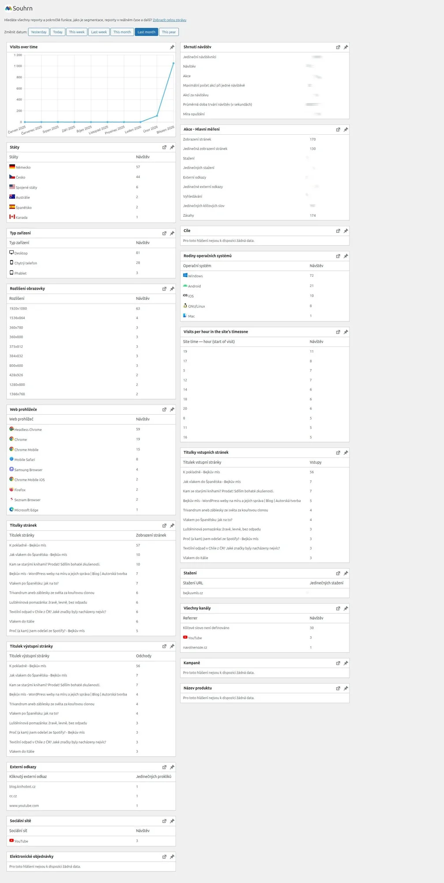This screenshot has height=883, width=444.
Task: Open Typ zařízení full report icon
Action: (164, 233)
